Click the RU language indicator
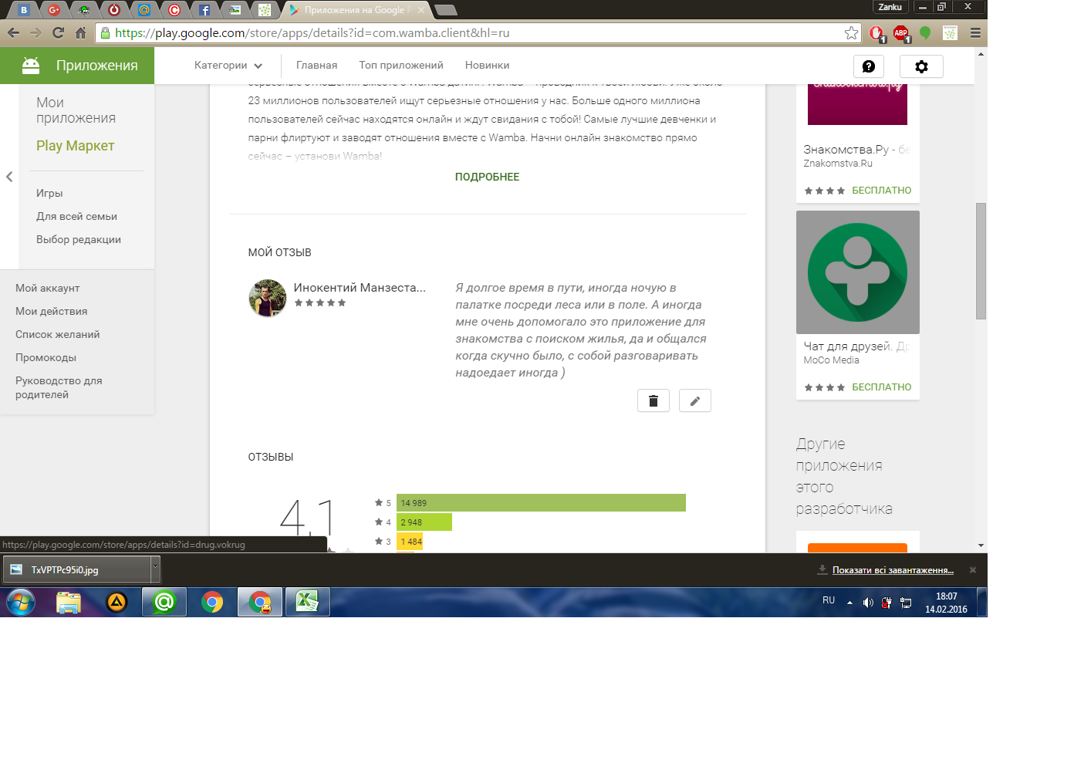 point(829,600)
